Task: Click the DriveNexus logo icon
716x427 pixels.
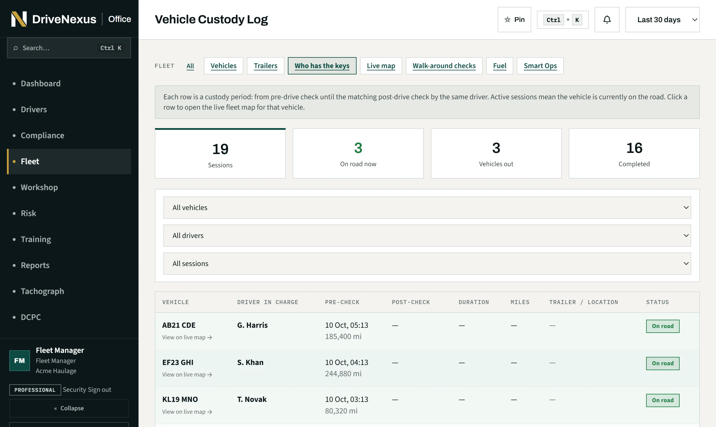Action: 19,19
